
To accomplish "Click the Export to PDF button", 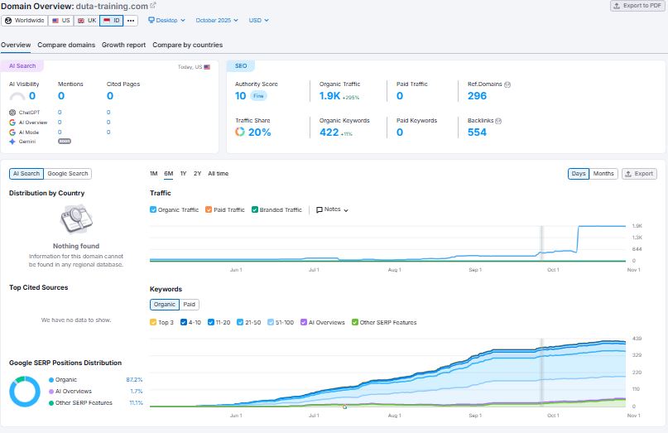I will pyautogui.click(x=637, y=6).
